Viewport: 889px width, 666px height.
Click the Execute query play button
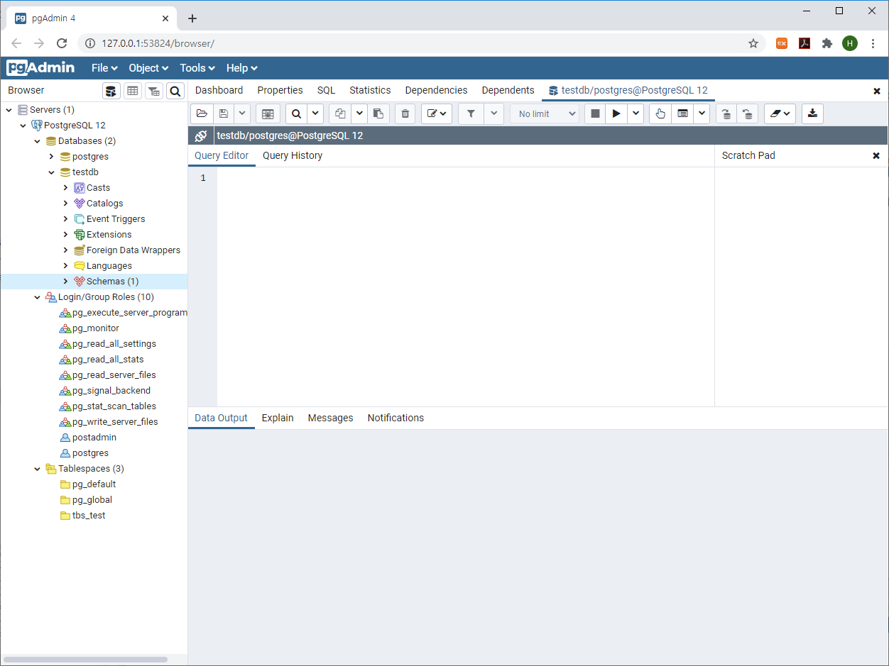(x=616, y=113)
